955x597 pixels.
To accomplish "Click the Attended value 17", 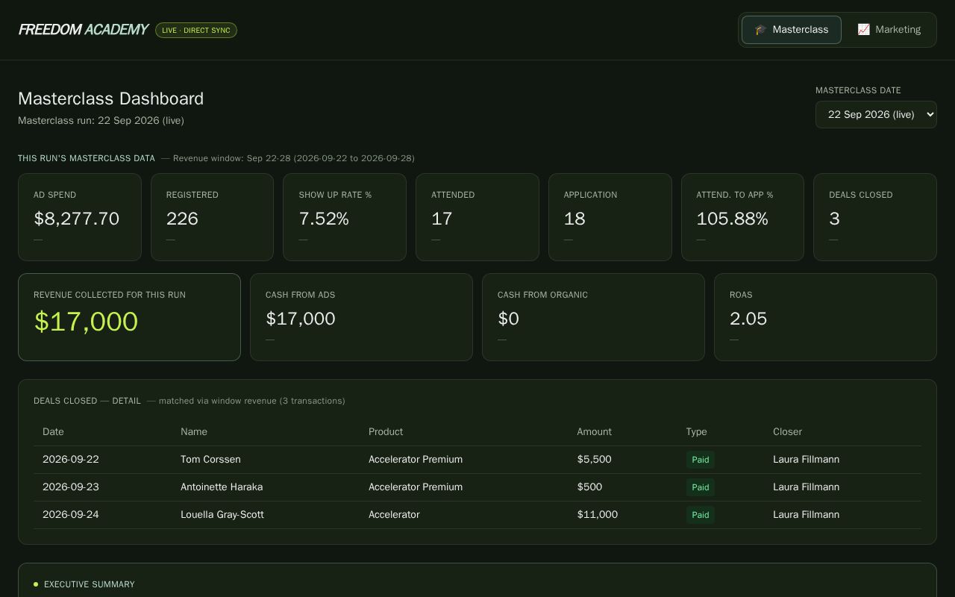I will tap(442, 219).
